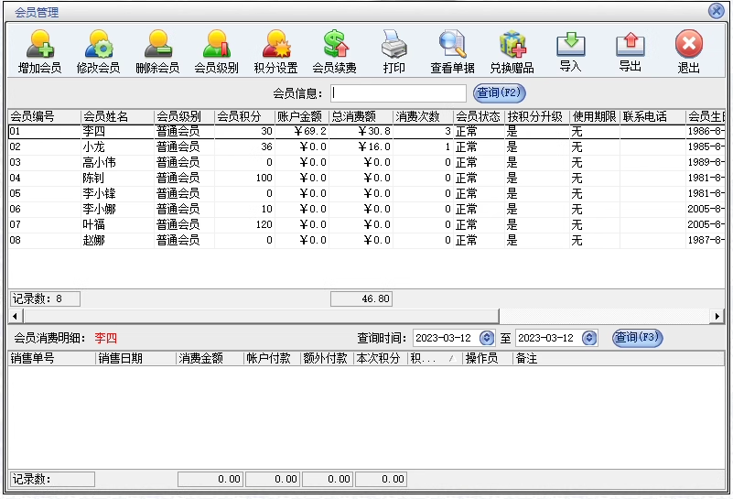Viewport: 733px width, 499px height.
Task: Click the 导入 (import) icon
Action: coord(571,51)
